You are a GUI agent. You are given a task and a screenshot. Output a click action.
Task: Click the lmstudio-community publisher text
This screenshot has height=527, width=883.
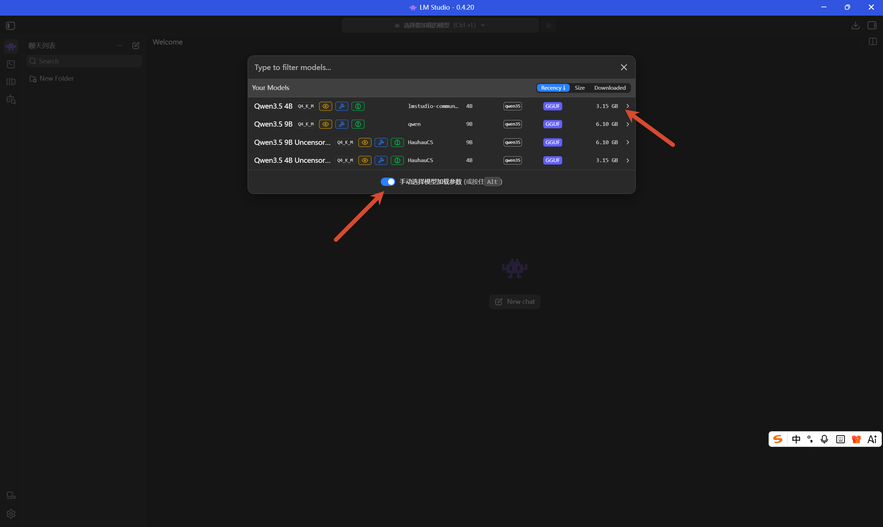click(433, 106)
